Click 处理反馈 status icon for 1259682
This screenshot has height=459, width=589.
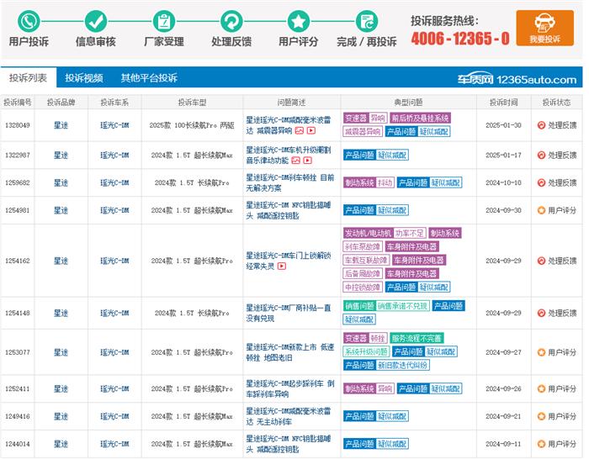[541, 182]
